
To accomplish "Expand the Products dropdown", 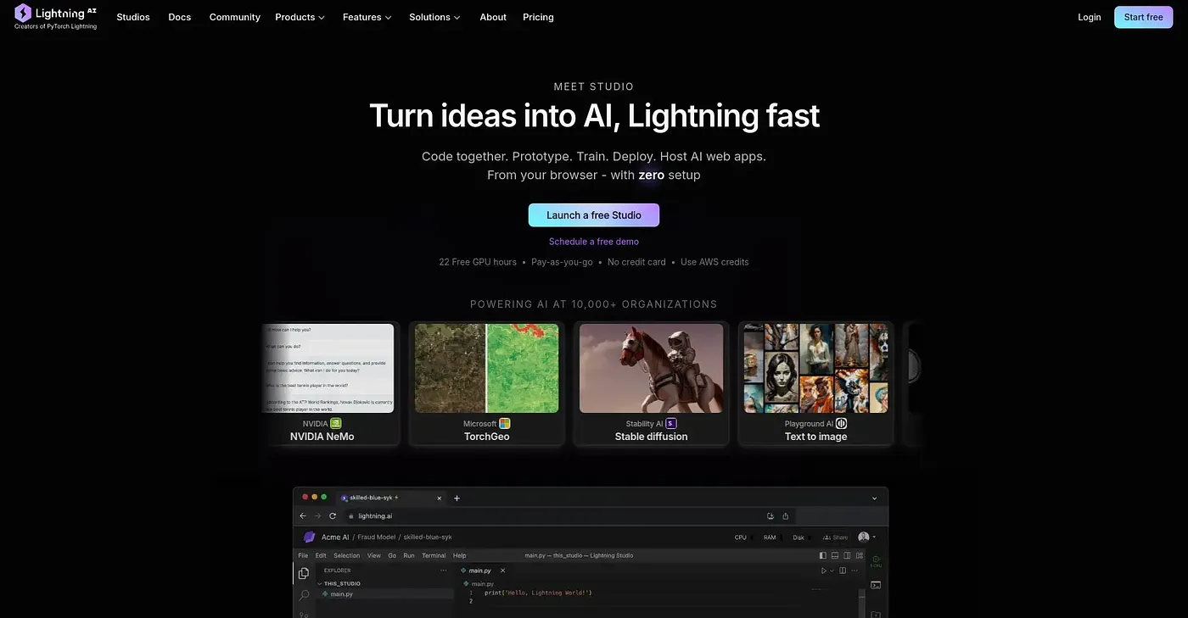I will point(300,17).
